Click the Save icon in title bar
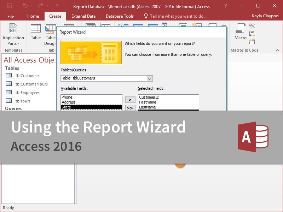The height and width of the screenshot is (212, 283). (x=10, y=6)
